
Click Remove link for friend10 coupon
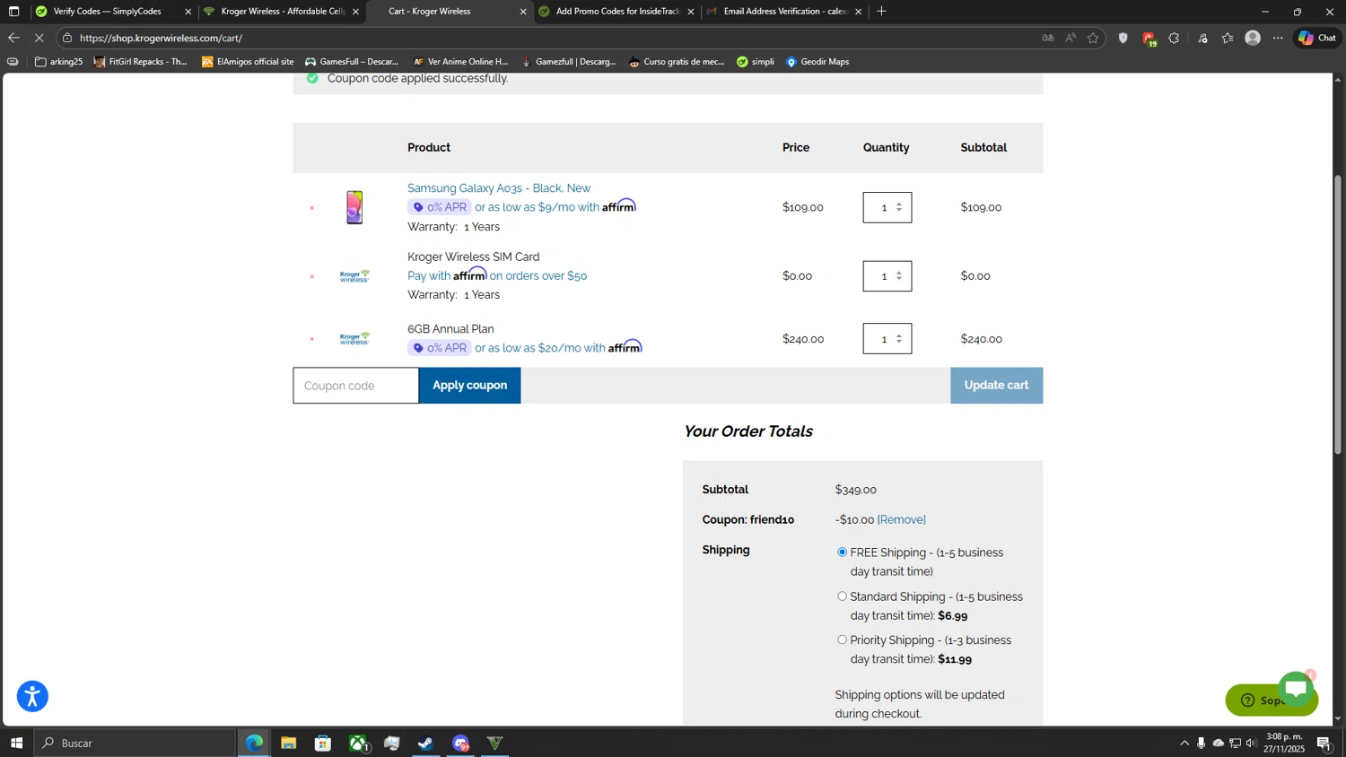[x=901, y=520]
